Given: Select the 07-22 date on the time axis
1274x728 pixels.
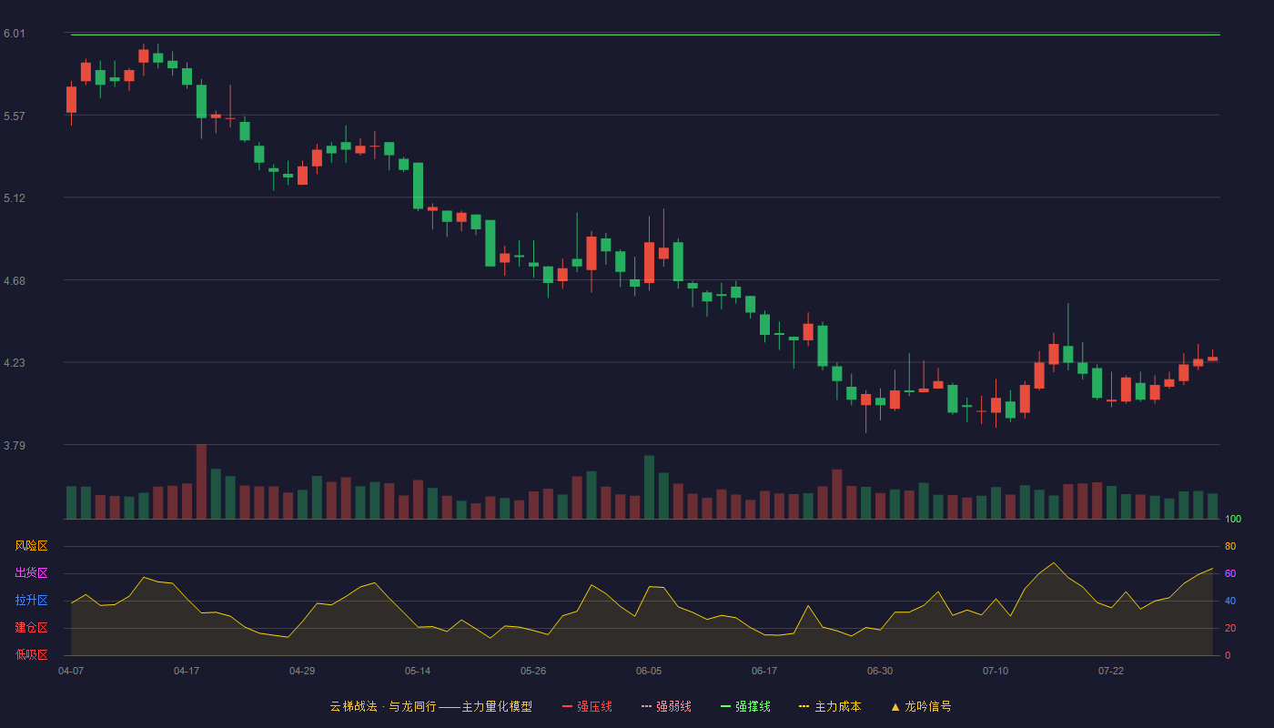Looking at the screenshot, I should (x=1111, y=671).
